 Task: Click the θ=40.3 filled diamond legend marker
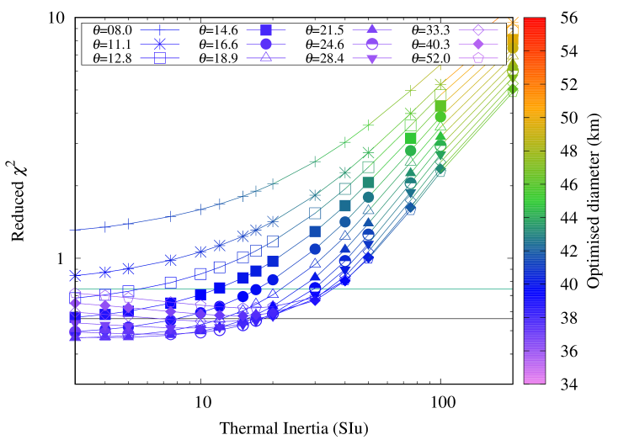(478, 44)
